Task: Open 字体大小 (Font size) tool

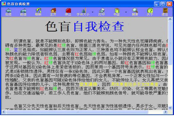Action: pyautogui.click(x=83, y=12)
